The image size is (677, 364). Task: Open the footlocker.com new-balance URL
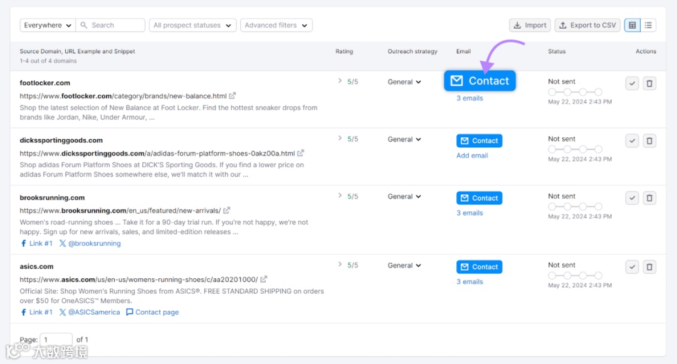(123, 96)
